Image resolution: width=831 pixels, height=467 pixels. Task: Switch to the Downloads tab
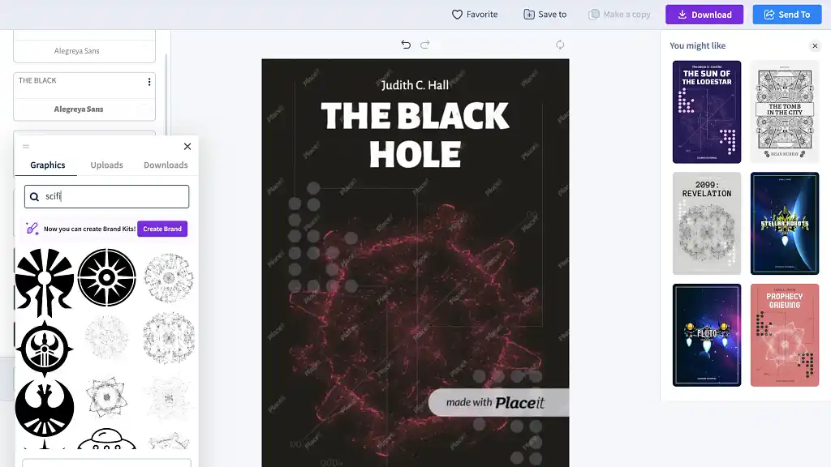pos(166,165)
